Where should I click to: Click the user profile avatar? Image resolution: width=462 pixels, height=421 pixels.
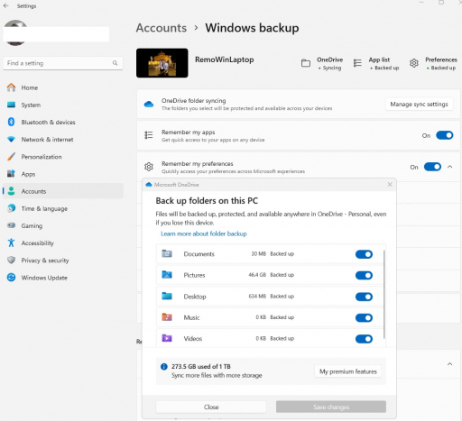point(15,32)
